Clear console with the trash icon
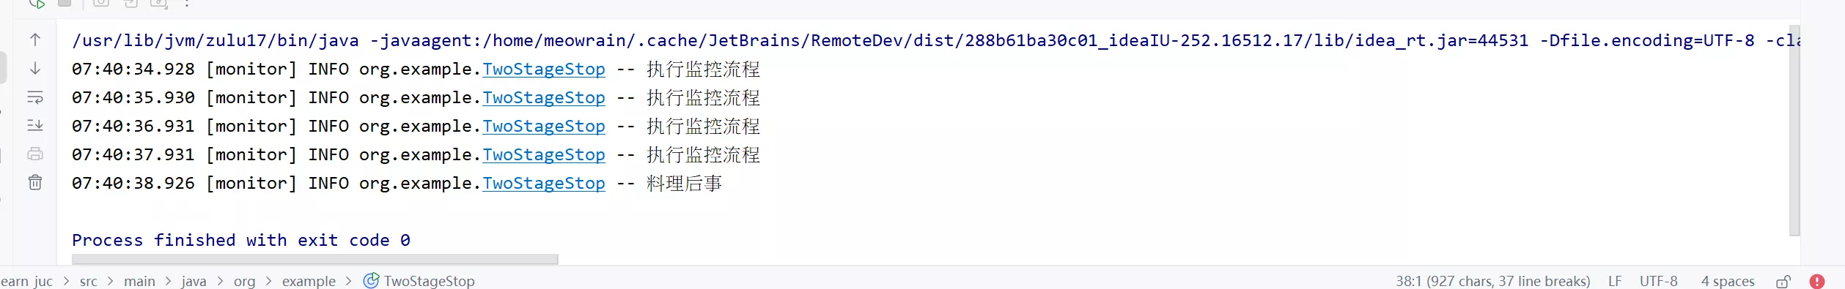 (35, 183)
